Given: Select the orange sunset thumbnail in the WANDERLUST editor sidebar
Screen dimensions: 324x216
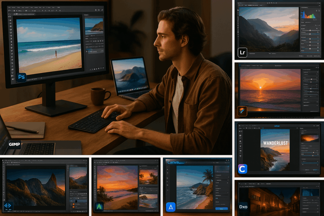Looking at the screenshot, I should pyautogui.click(x=309, y=138).
